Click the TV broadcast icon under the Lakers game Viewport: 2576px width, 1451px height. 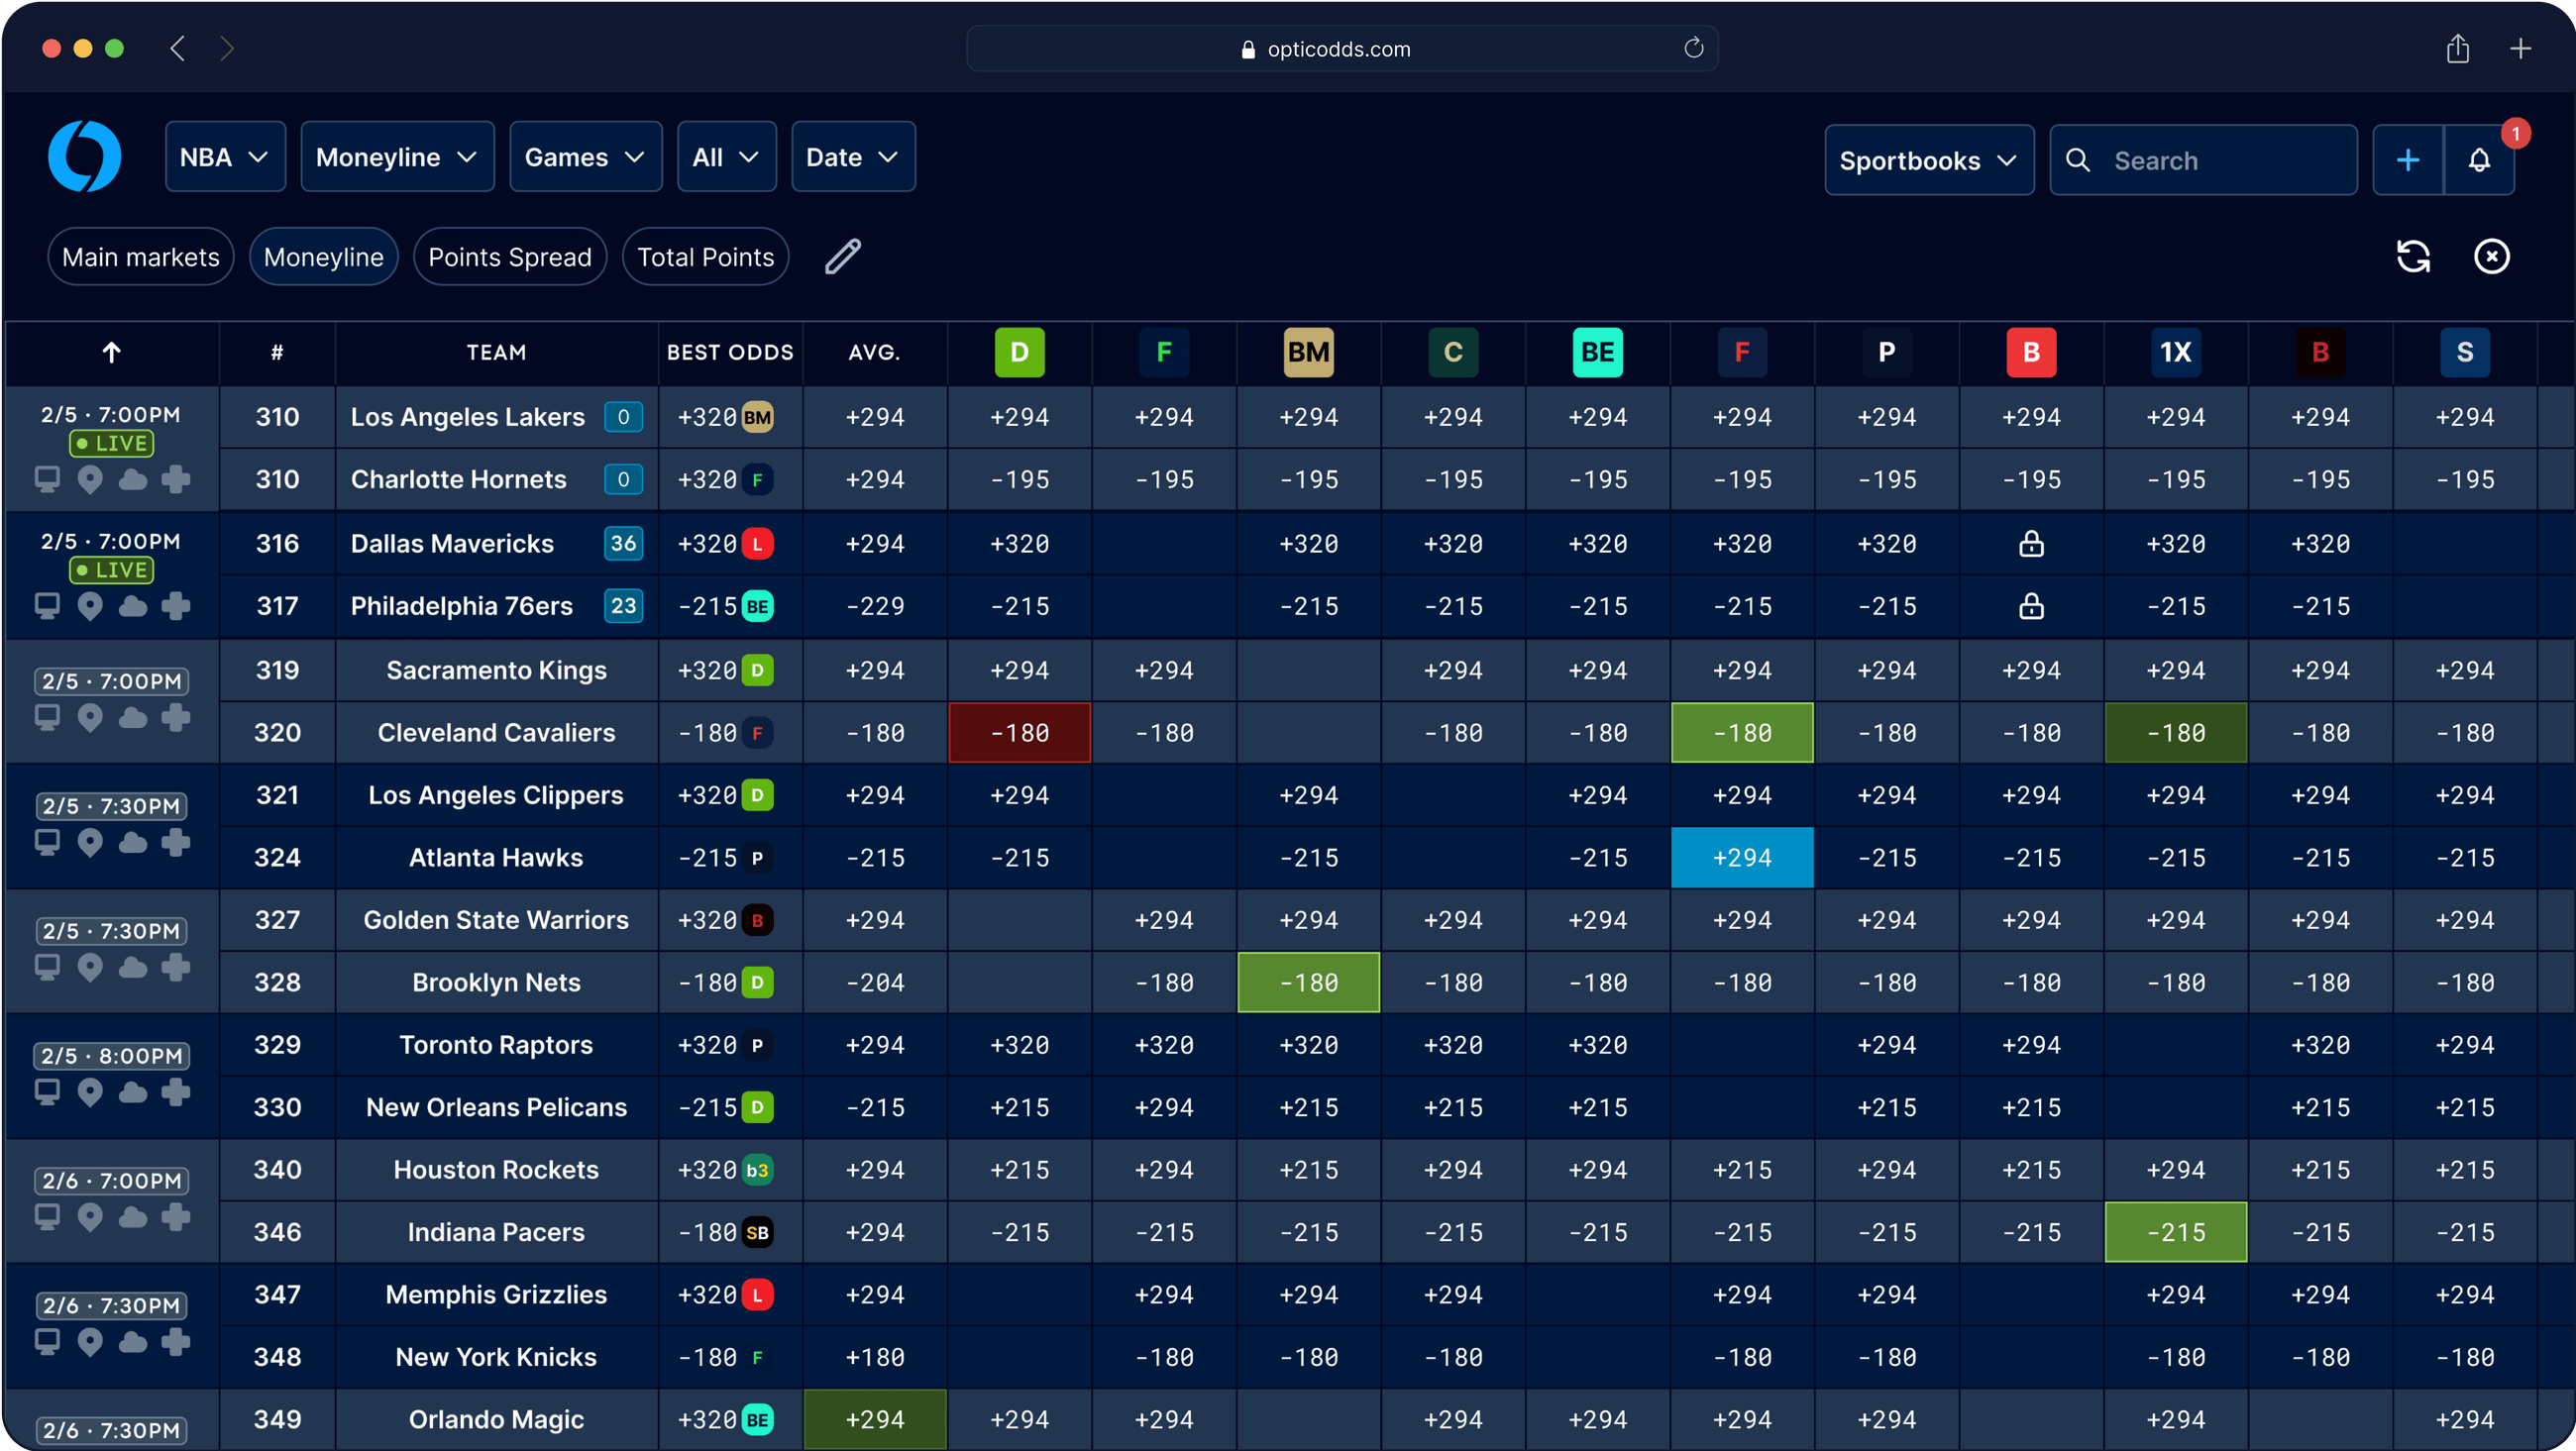(47, 479)
